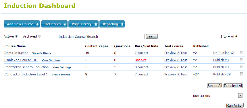The image size is (247, 108).
Task: Preview & Test the Demo Induction course
Action: [176, 53]
